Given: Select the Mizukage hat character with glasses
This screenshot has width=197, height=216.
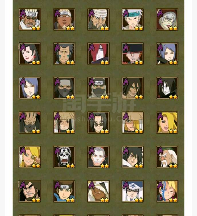Looking at the screenshot, I should point(133,191).
